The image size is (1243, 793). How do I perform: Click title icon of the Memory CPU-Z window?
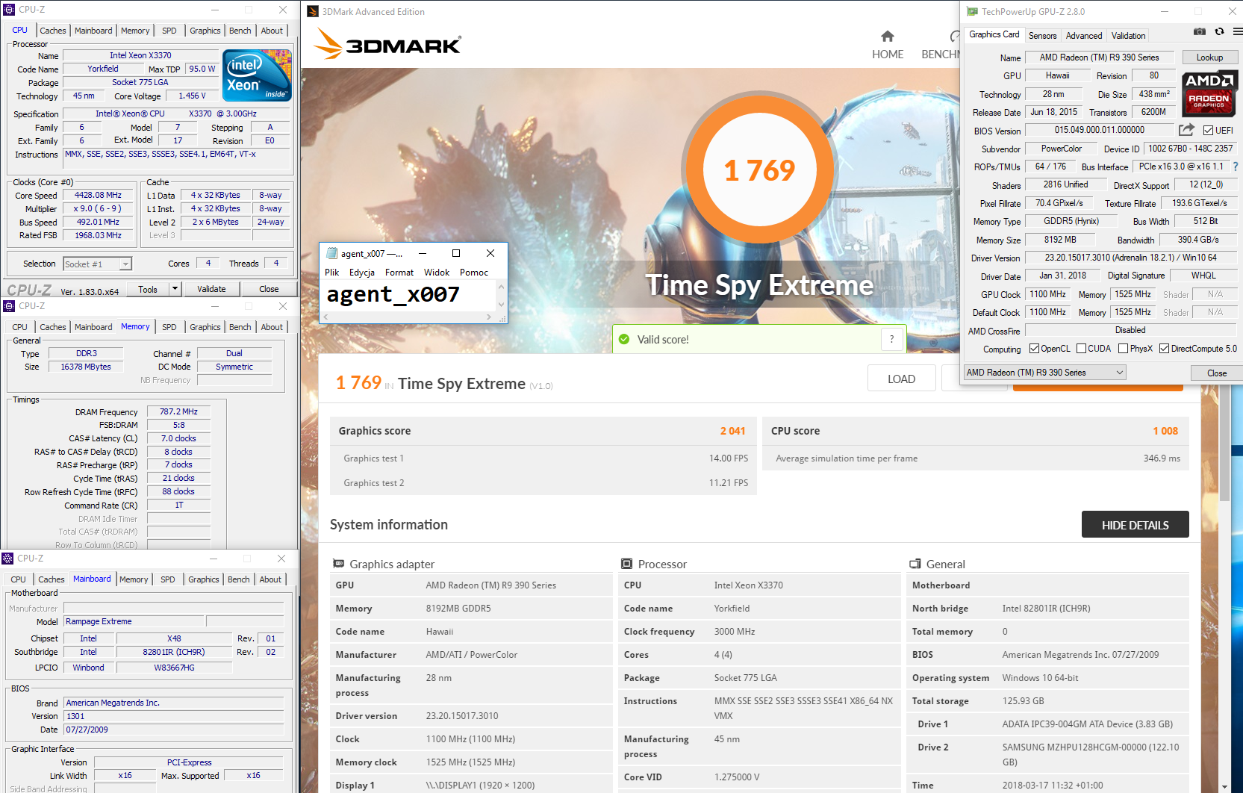click(x=9, y=306)
